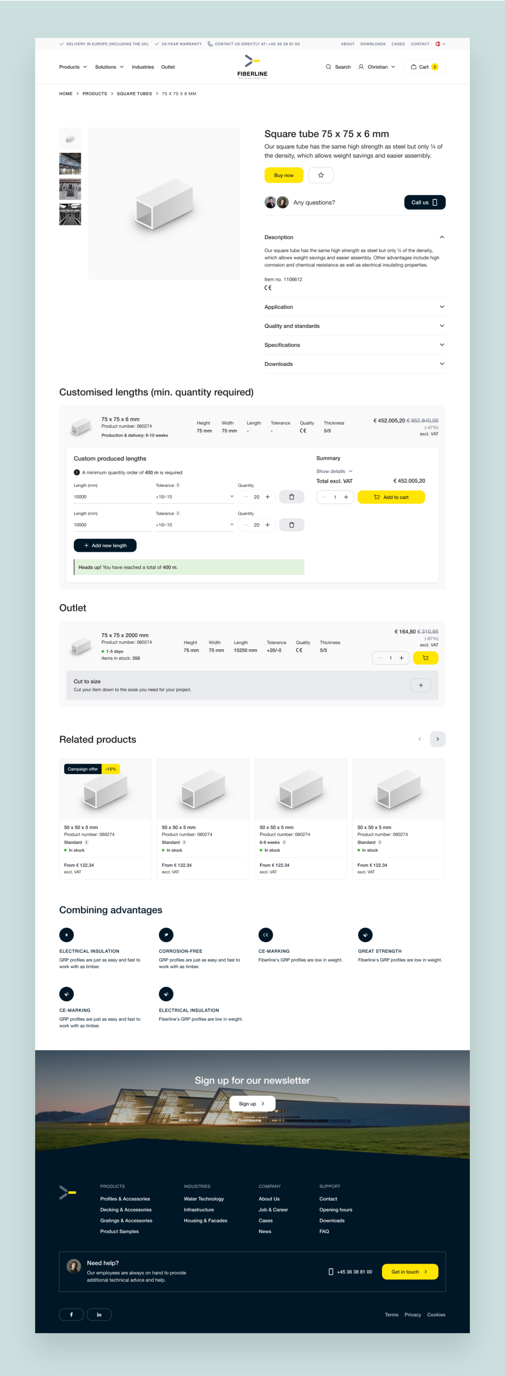The width and height of the screenshot is (505, 1376).
Task: Click the first Length (mm) input field
Action: click(x=112, y=497)
